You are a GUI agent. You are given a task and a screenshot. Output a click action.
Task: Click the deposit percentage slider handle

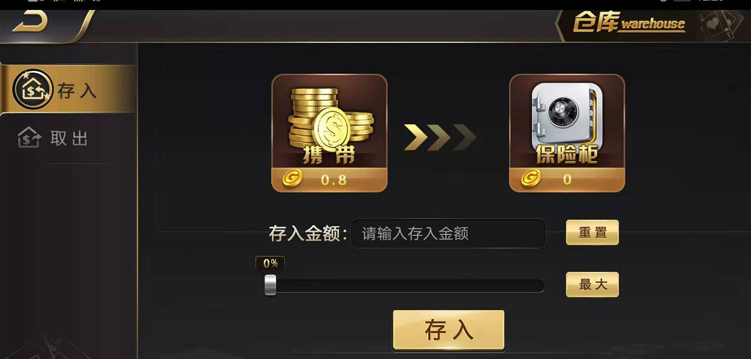pos(270,285)
